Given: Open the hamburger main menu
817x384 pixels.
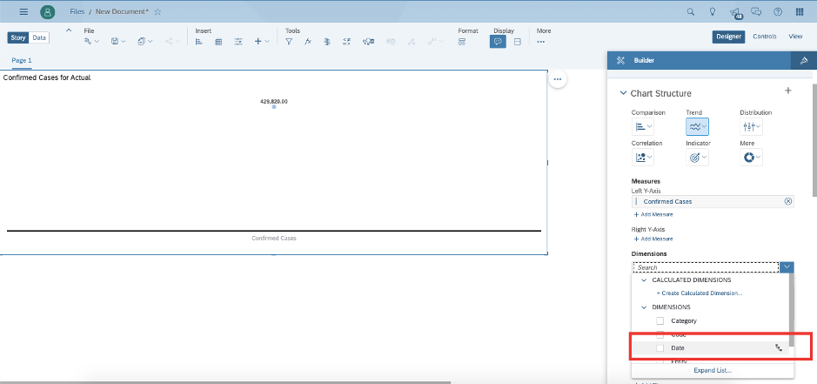Looking at the screenshot, I should 23,11.
